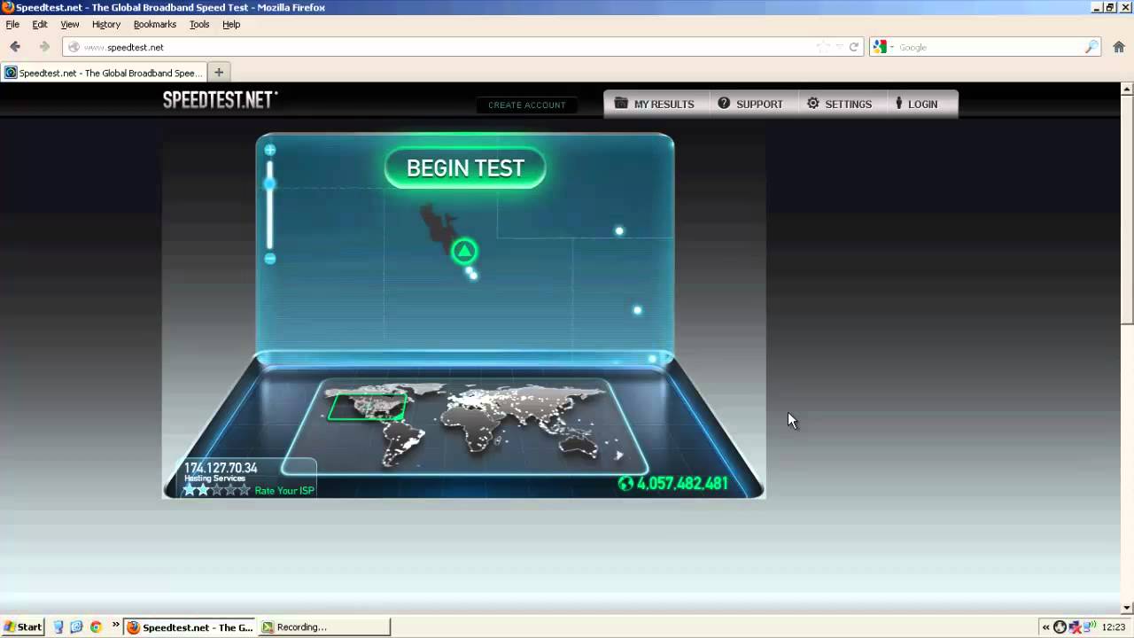Give ISP a five star rating
Screen dimensions: 1134x638
tap(245, 490)
